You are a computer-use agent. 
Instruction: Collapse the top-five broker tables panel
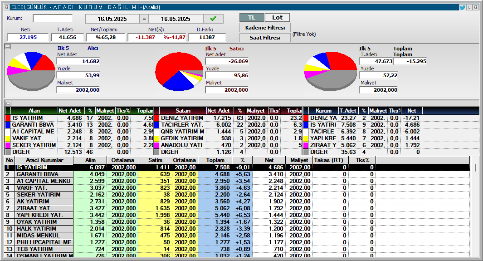(x=8, y=103)
